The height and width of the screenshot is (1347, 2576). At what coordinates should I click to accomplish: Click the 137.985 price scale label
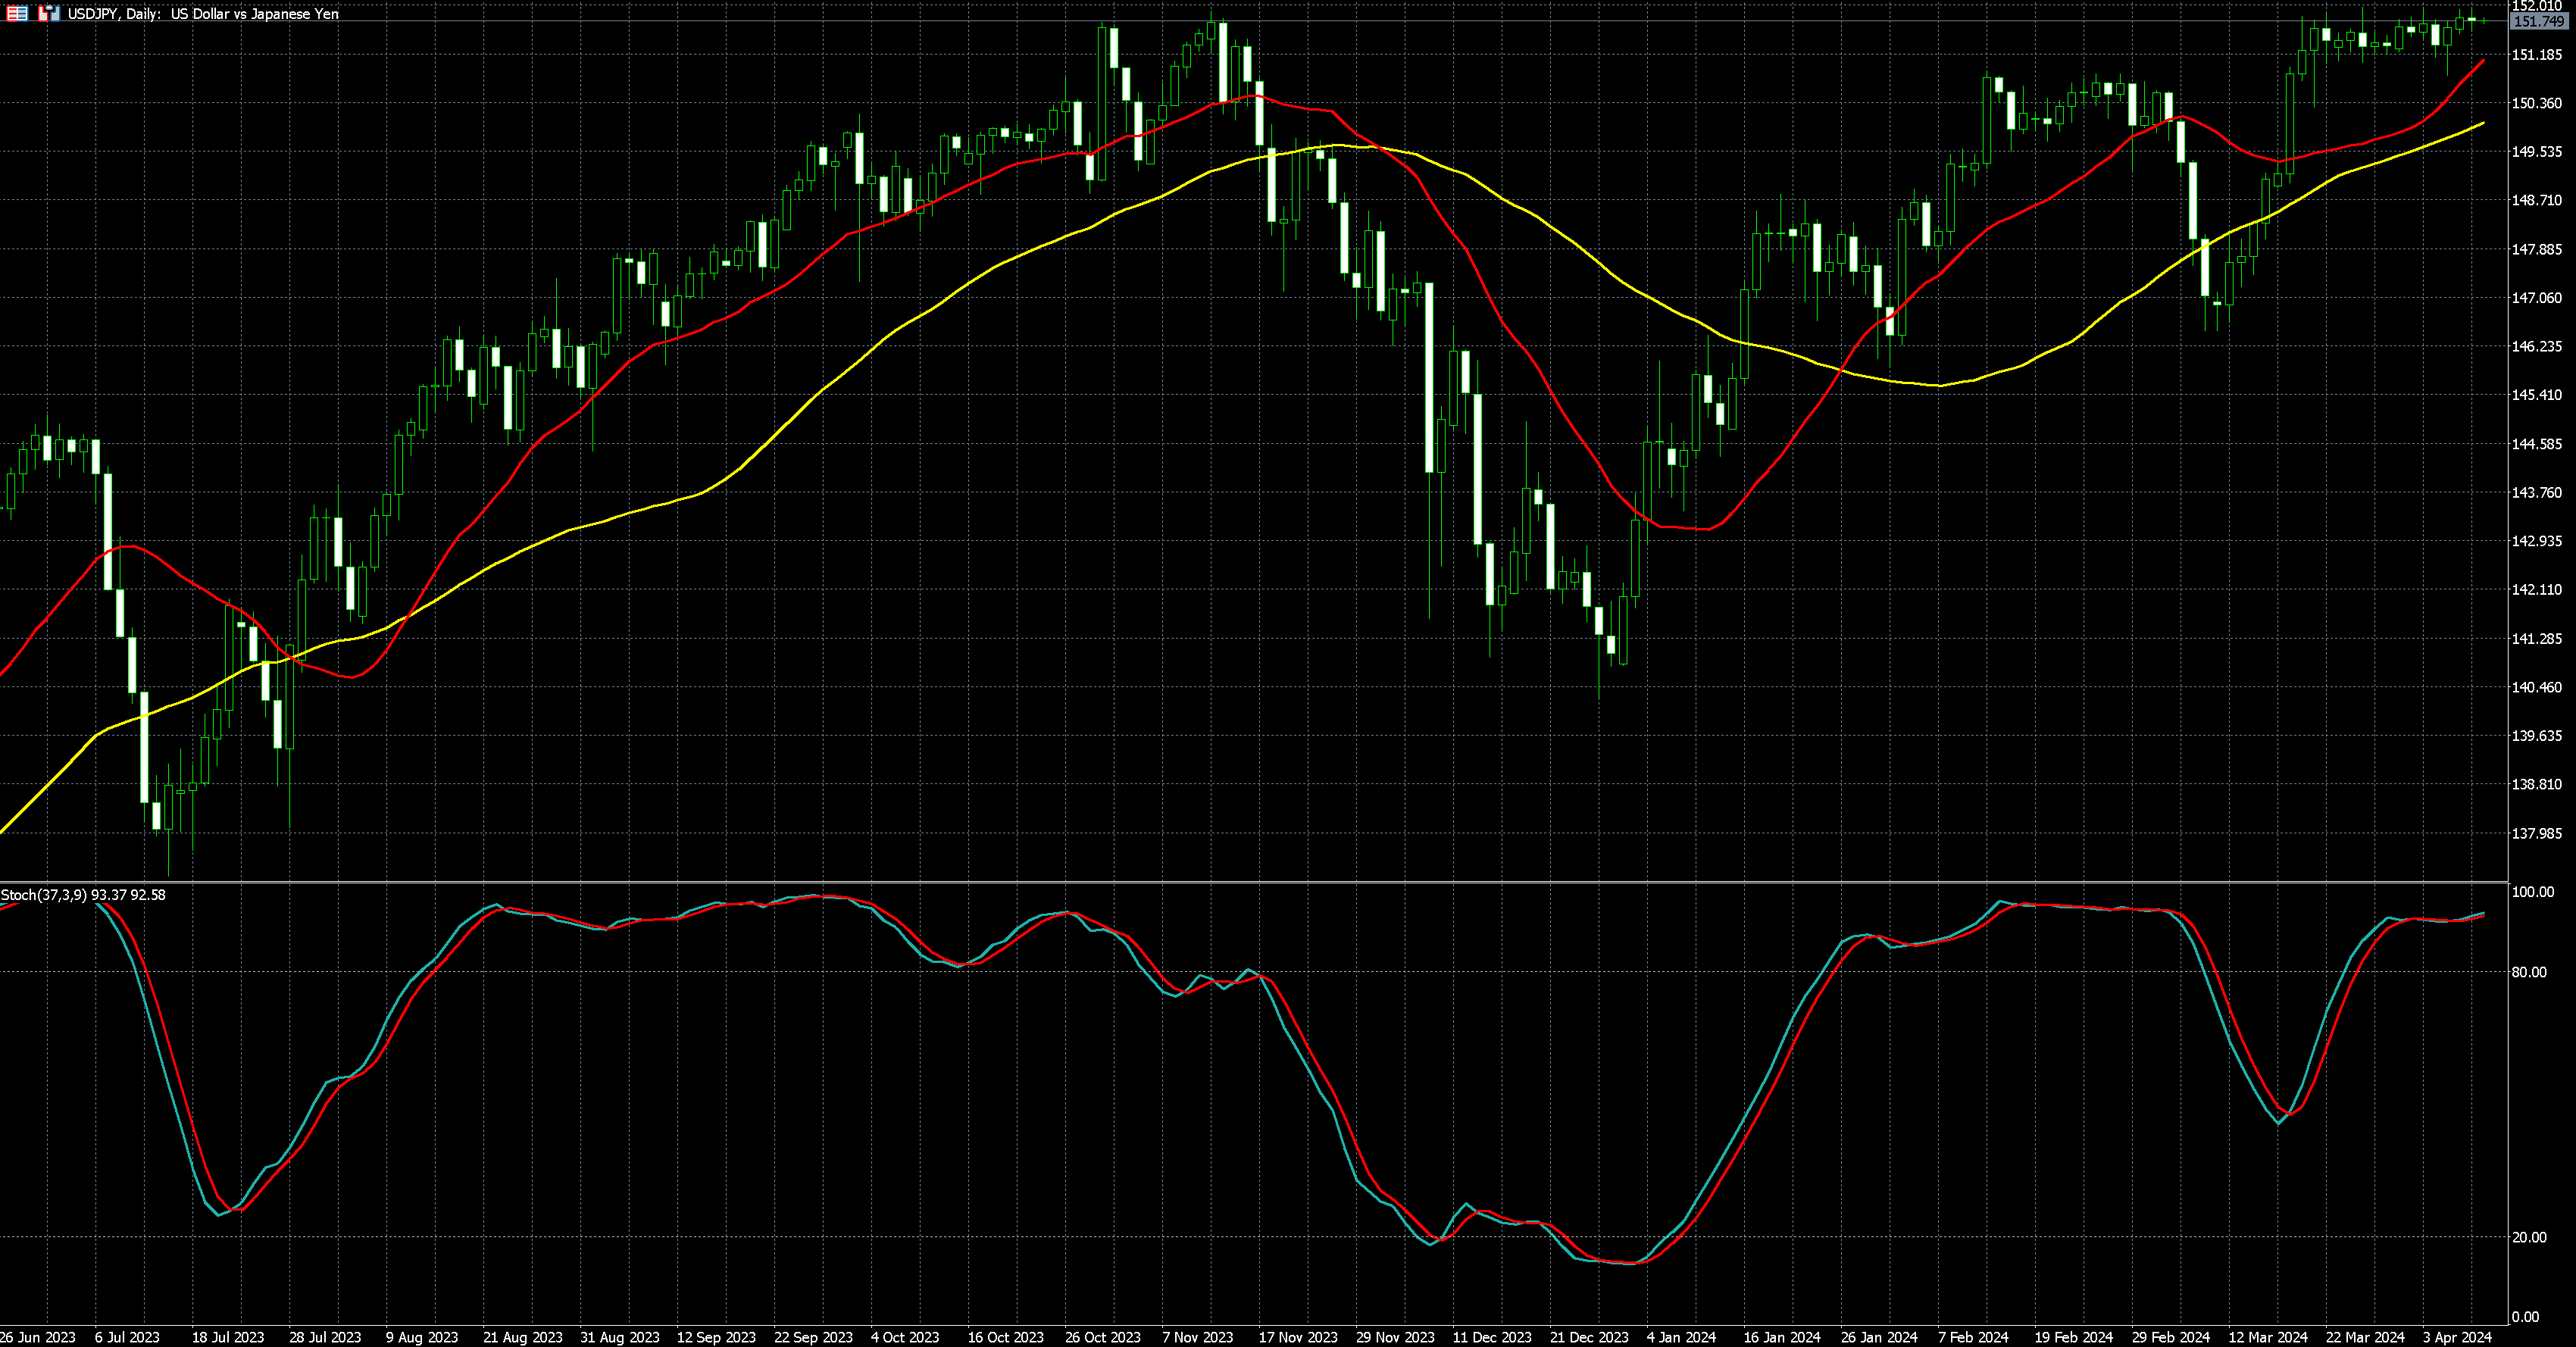2537,834
